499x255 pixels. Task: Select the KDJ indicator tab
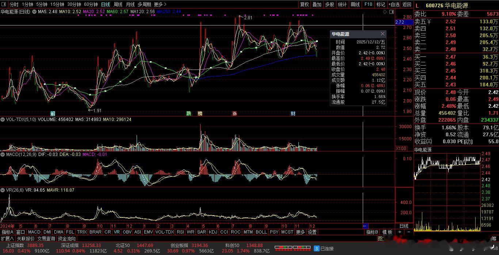[213, 232]
